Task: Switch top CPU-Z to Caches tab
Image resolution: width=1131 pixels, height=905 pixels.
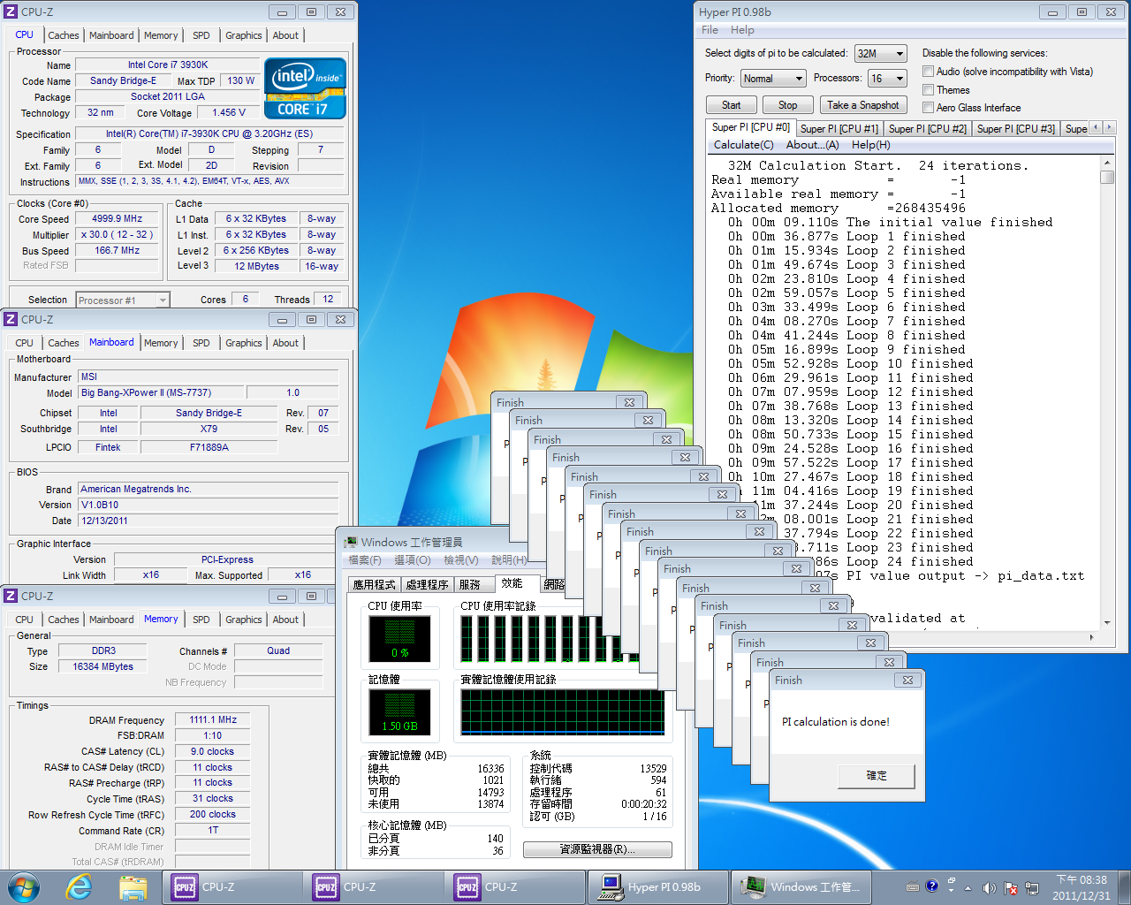Action: pos(64,35)
